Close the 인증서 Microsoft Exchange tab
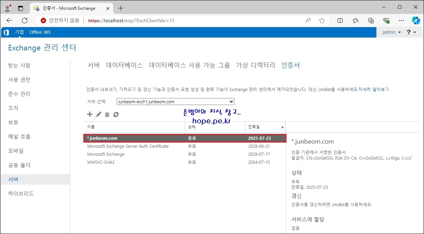 pyautogui.click(x=108, y=8)
